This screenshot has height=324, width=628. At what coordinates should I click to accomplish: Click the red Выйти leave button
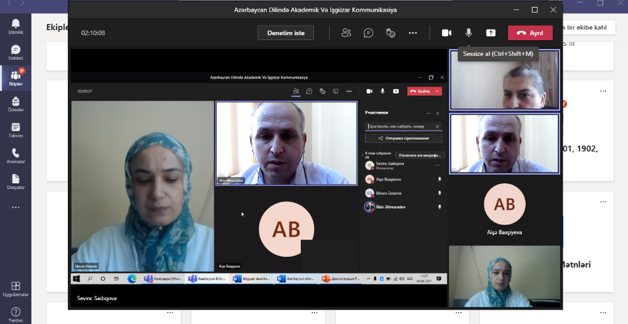coord(420,91)
